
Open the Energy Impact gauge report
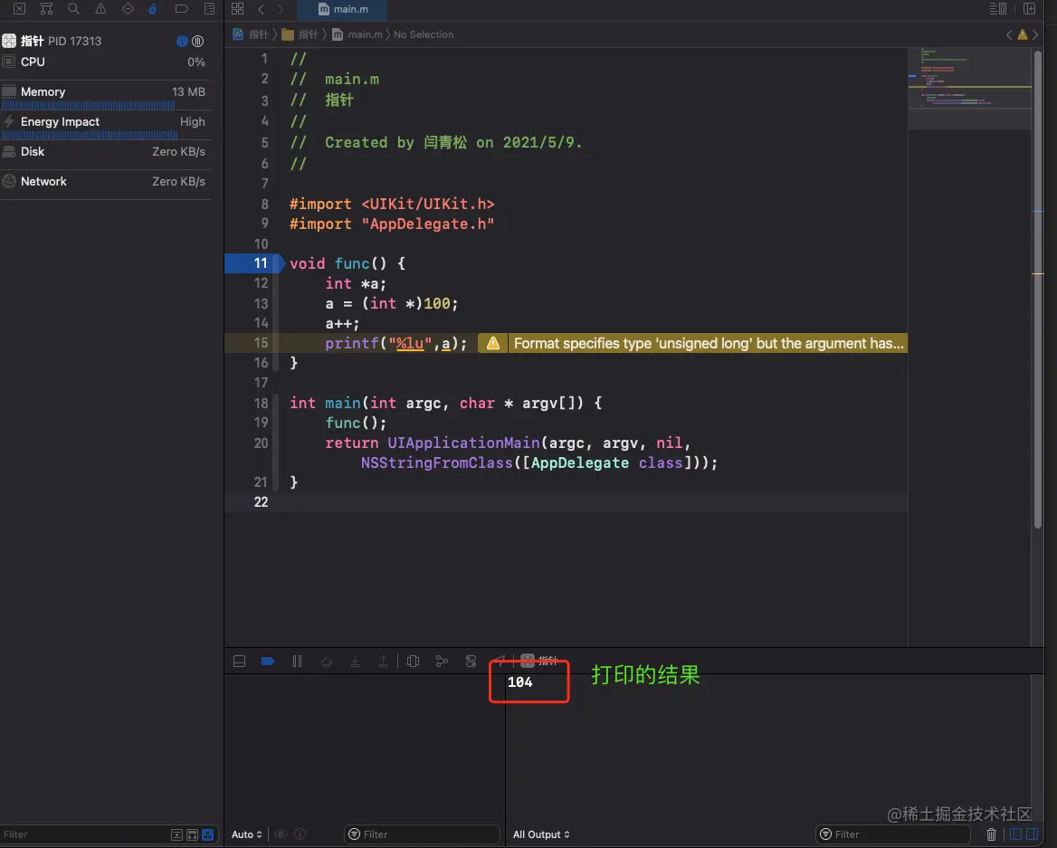(x=106, y=126)
